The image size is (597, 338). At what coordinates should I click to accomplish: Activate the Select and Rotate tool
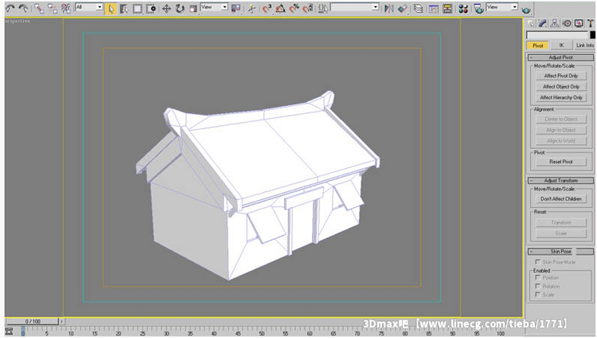[180, 9]
